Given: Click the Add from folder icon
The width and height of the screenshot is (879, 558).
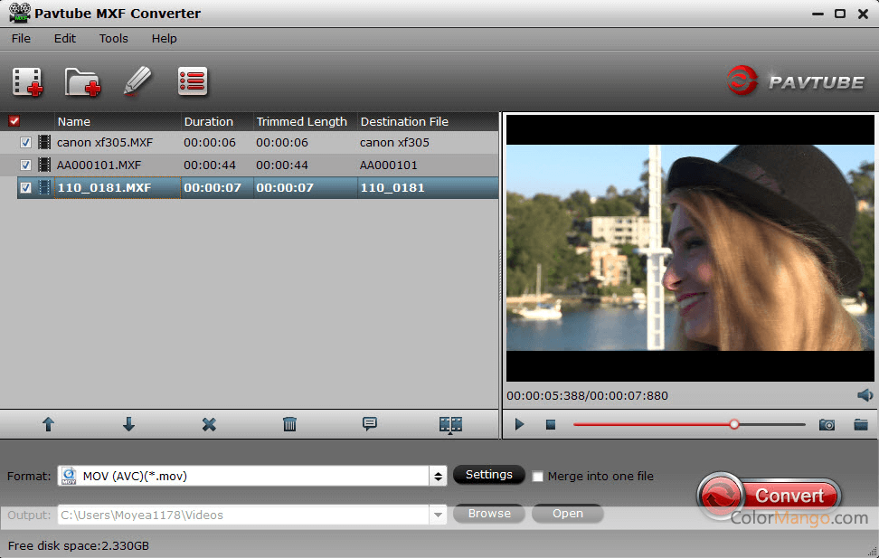Looking at the screenshot, I should point(82,82).
